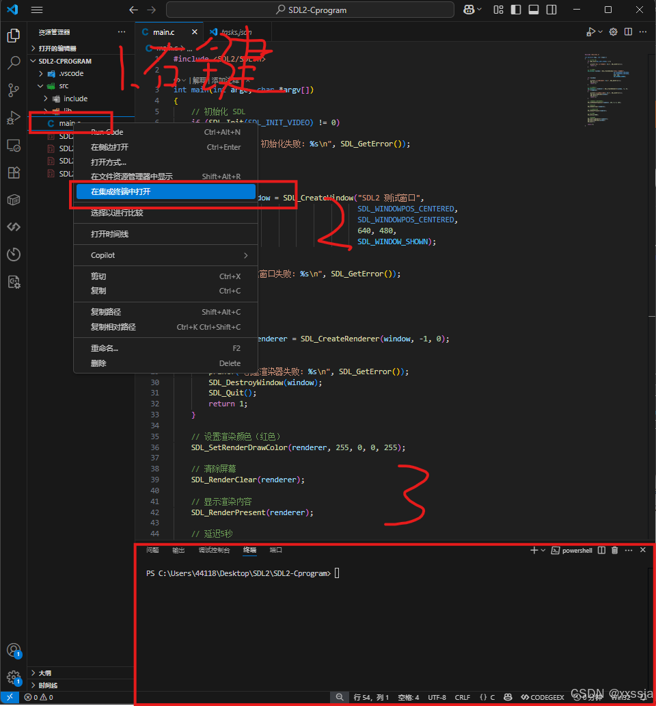Open the settings gear in editor toolbar

pos(613,31)
